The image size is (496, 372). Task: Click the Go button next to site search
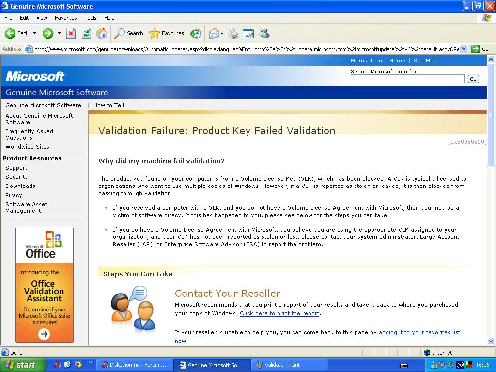click(x=473, y=79)
